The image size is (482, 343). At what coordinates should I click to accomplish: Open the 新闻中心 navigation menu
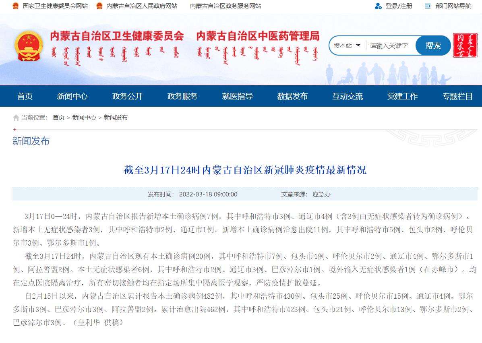tap(72, 96)
